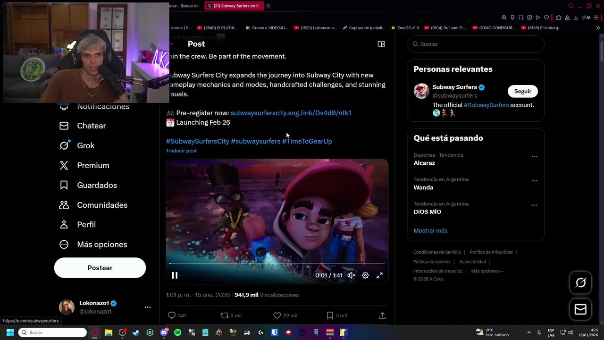The width and height of the screenshot is (604, 340).
Task: Open more options for DIOS MÍO trend
Action: click(x=534, y=205)
